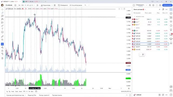Screen dimensions: 173x97
Task: Tick the layout selection square box
Action: point(134,5)
